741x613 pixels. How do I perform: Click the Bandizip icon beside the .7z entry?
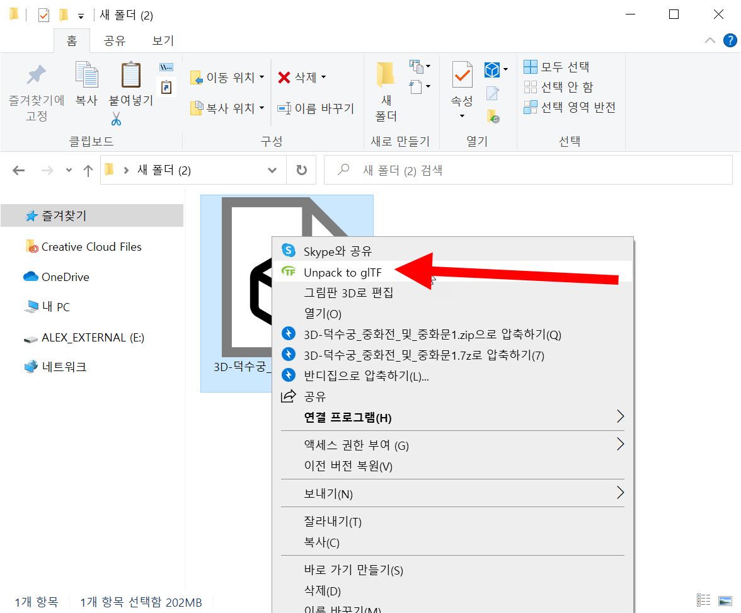click(289, 353)
